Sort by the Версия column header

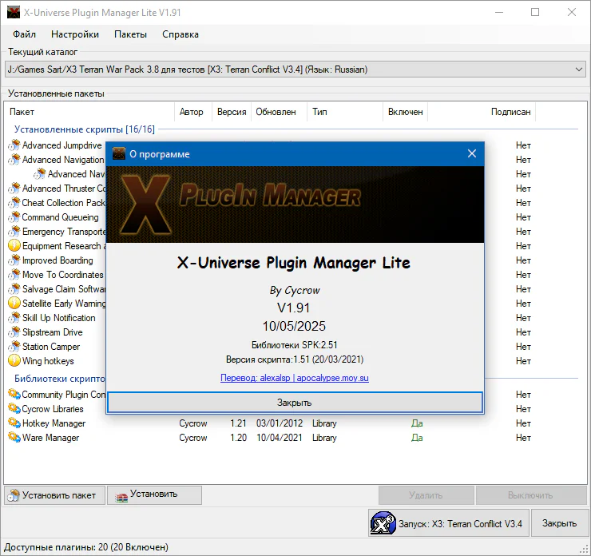[x=232, y=112]
